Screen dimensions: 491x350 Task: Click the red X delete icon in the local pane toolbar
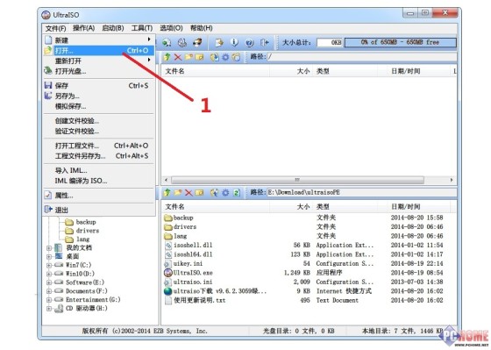189,192
